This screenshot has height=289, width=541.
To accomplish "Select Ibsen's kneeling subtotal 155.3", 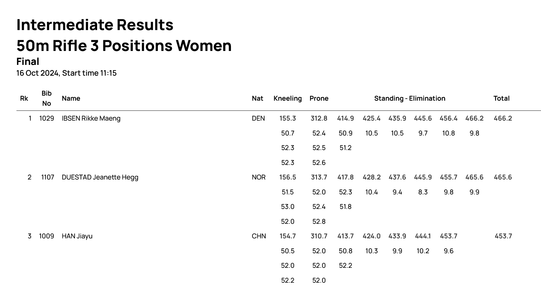I will click(x=288, y=118).
